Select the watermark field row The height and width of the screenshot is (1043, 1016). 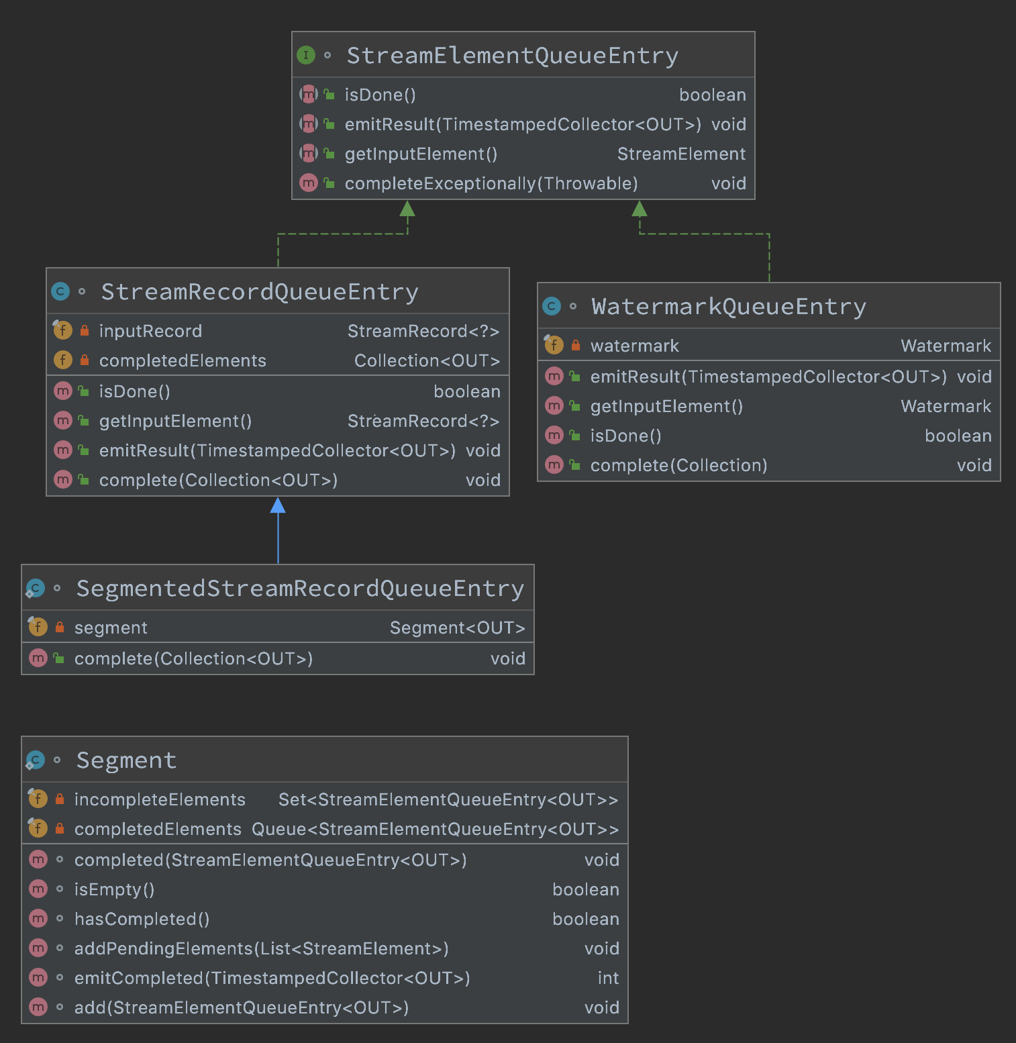pos(769,346)
